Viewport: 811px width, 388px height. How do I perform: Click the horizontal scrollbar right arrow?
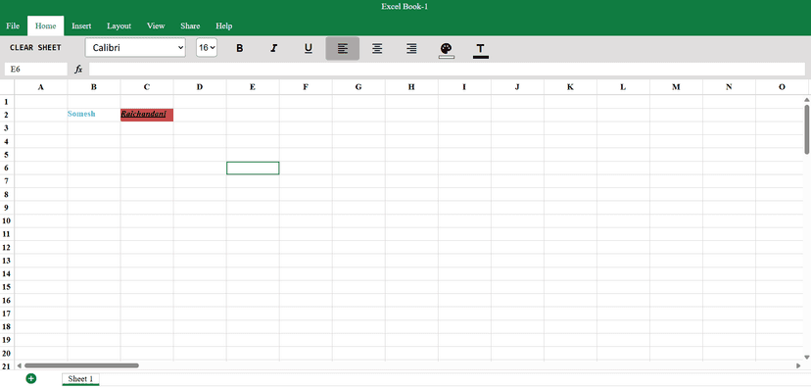(798, 365)
